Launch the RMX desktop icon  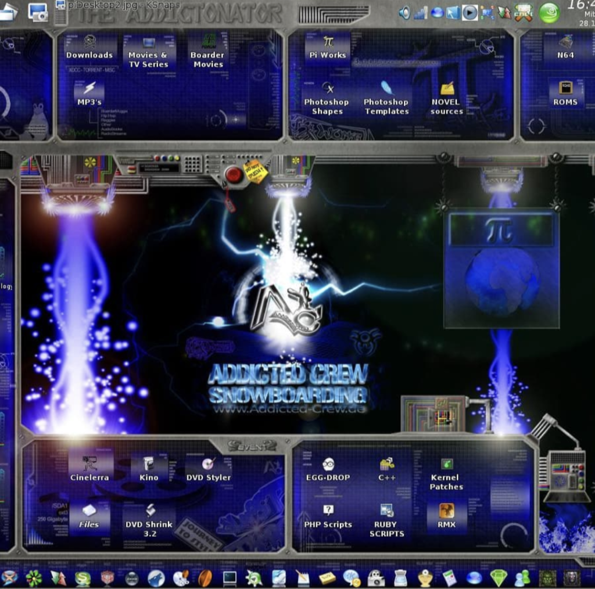coord(447,516)
